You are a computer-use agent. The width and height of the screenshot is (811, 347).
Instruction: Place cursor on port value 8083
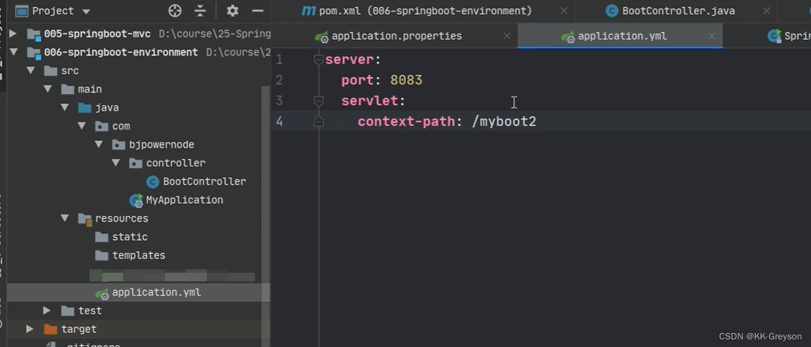[x=406, y=80]
